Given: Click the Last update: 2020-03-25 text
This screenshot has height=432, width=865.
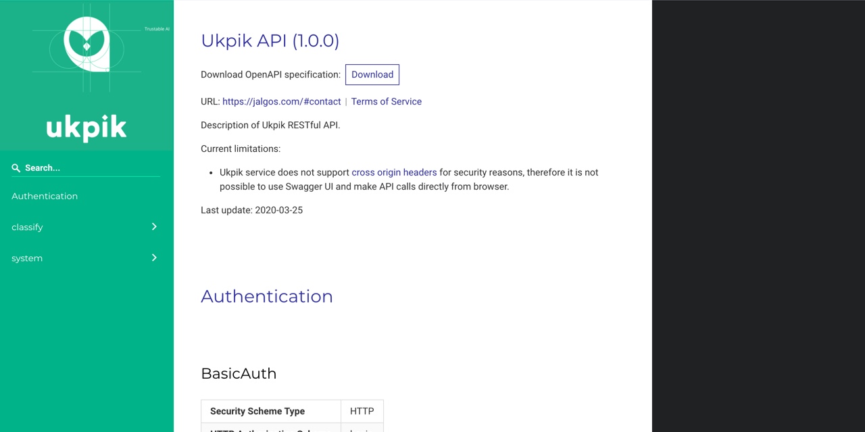Looking at the screenshot, I should point(251,211).
